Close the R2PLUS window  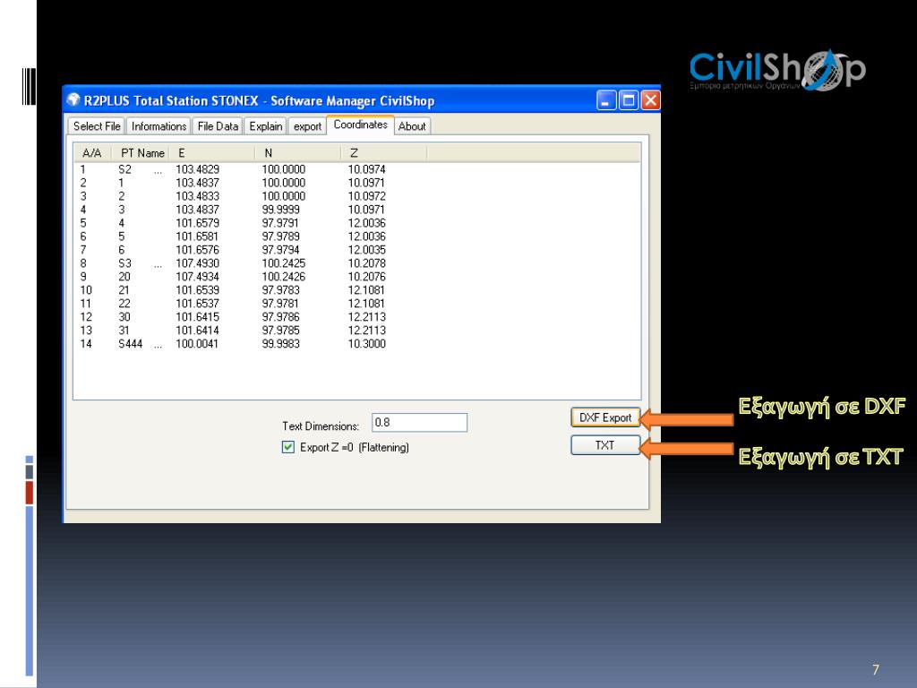coord(651,100)
